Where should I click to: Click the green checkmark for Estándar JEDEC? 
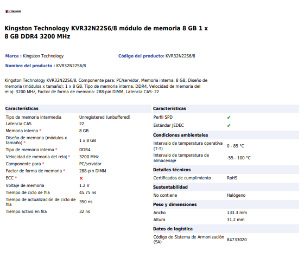point(229,125)
